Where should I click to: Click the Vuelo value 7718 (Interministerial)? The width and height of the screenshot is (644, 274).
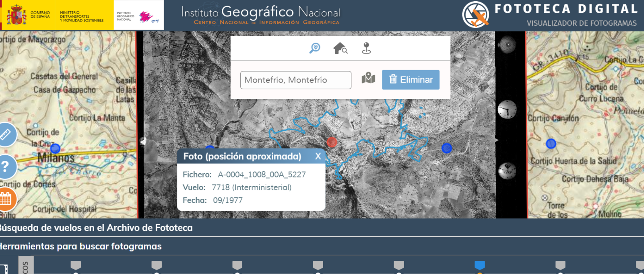[x=252, y=187]
